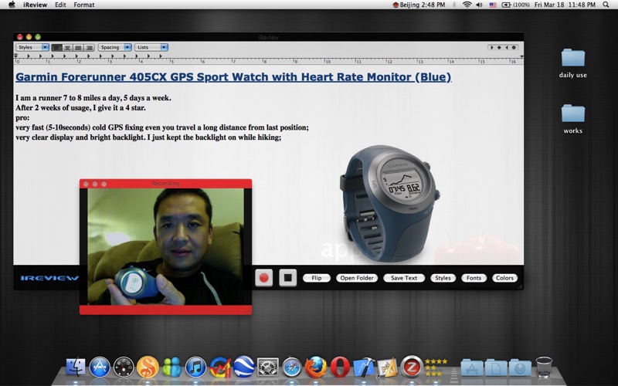Screen dimensions: 618x386
Task: Flip the camera image with Flip button
Action: tap(317, 278)
